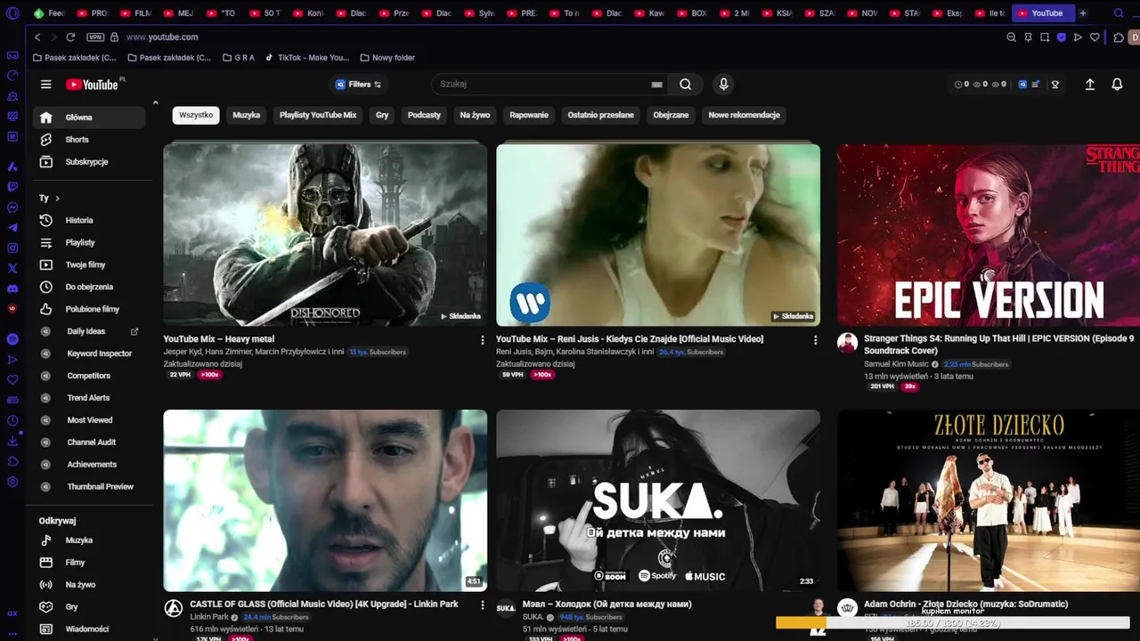The height and width of the screenshot is (641, 1140).
Task: Start voice search with microphone icon
Action: coord(723,85)
